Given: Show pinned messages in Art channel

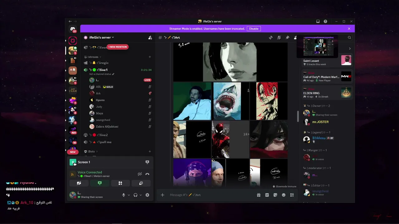Looking at the screenshot, I should 287,37.
